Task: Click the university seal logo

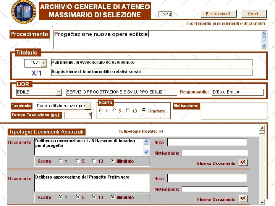Action: pyautogui.click(x=24, y=11)
